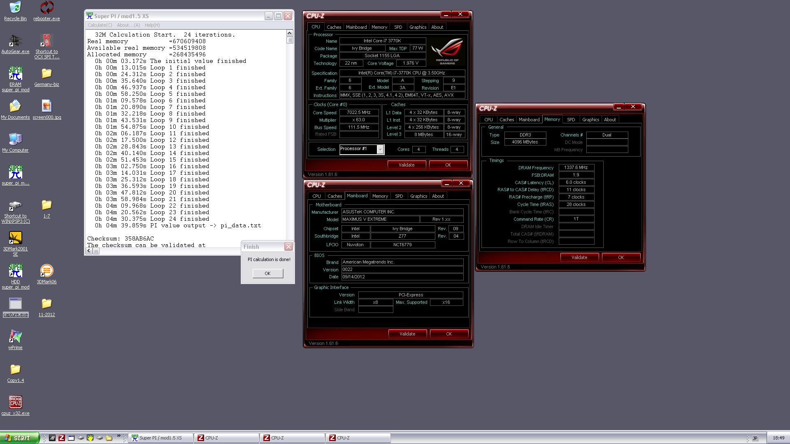
Task: Click the Windows start button
Action: pos(20,438)
